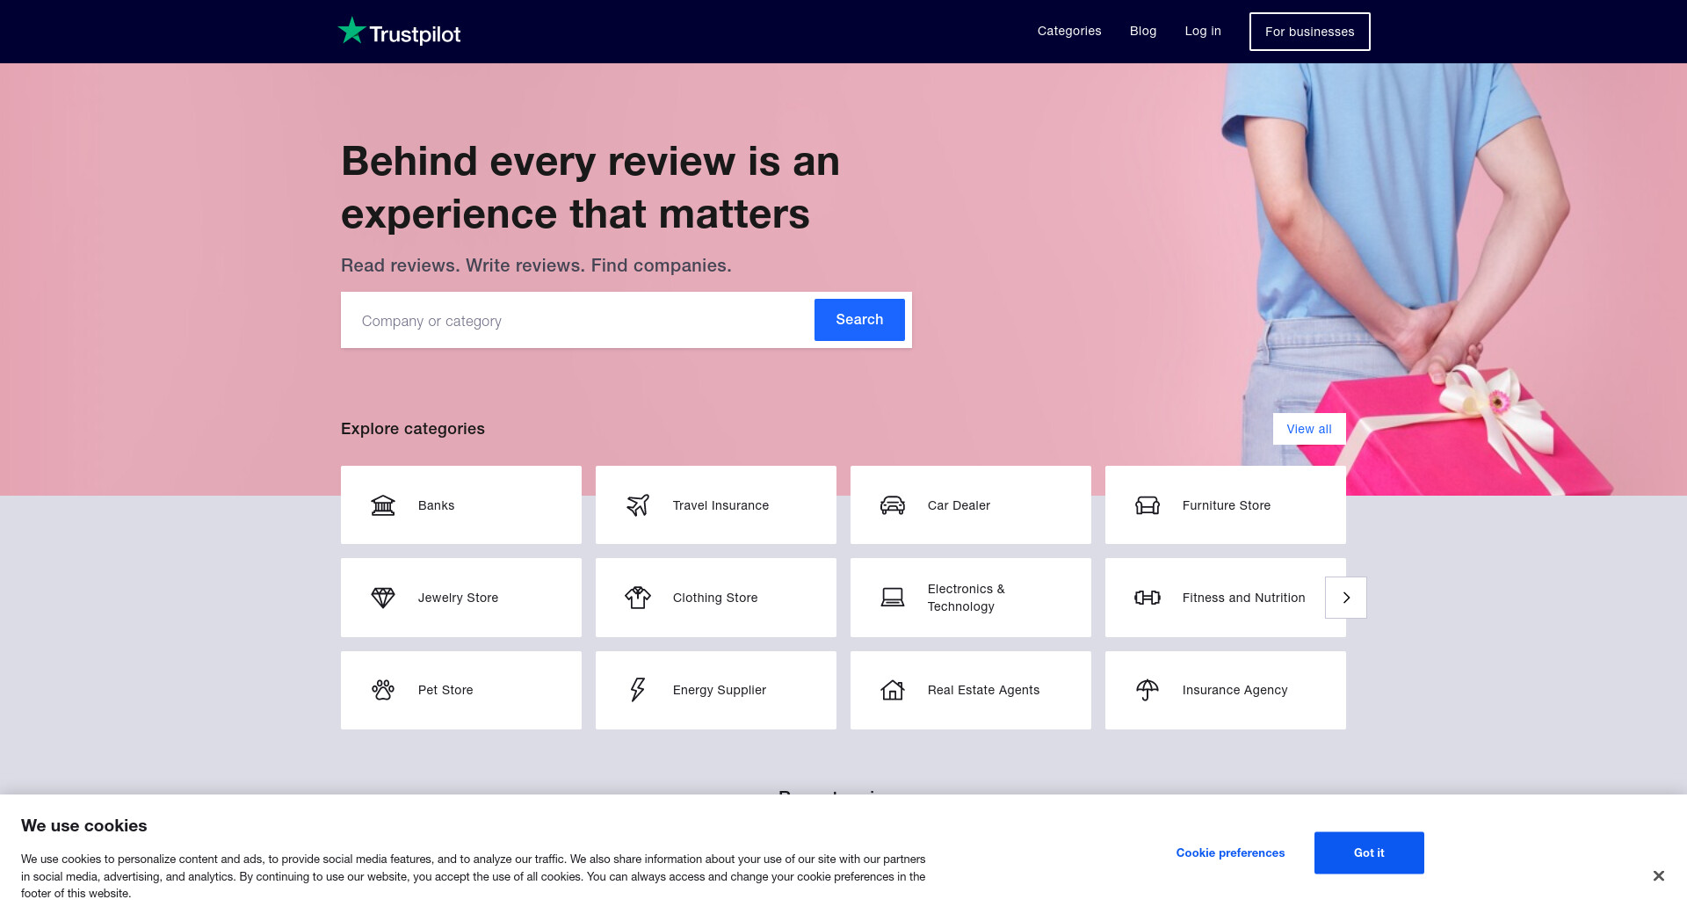Click the Trustpilot star logo
The width and height of the screenshot is (1687, 914).
tap(352, 31)
